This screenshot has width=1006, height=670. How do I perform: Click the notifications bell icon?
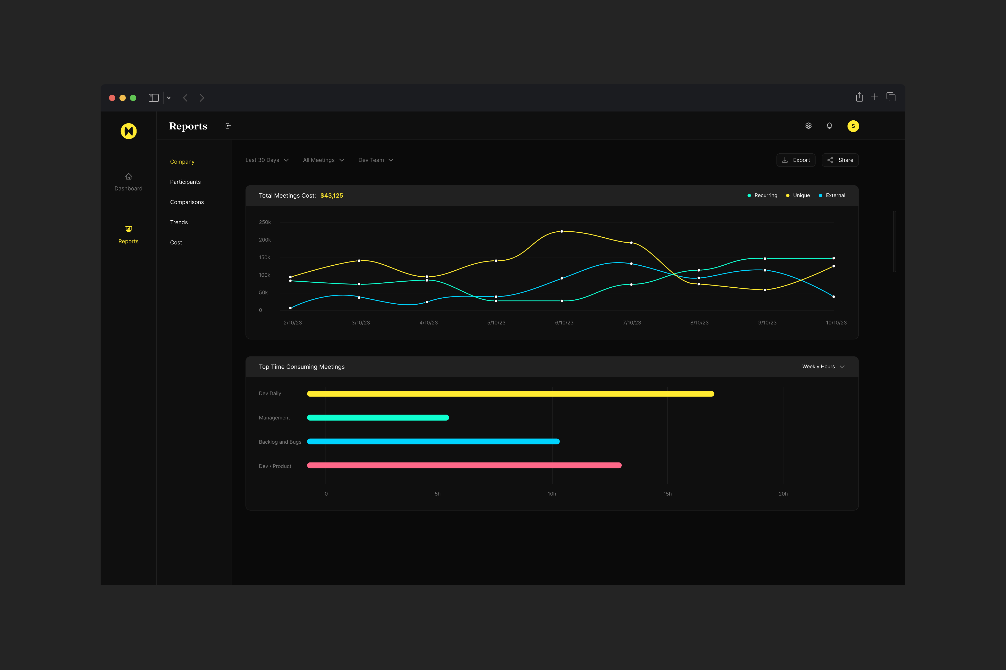pyautogui.click(x=829, y=126)
